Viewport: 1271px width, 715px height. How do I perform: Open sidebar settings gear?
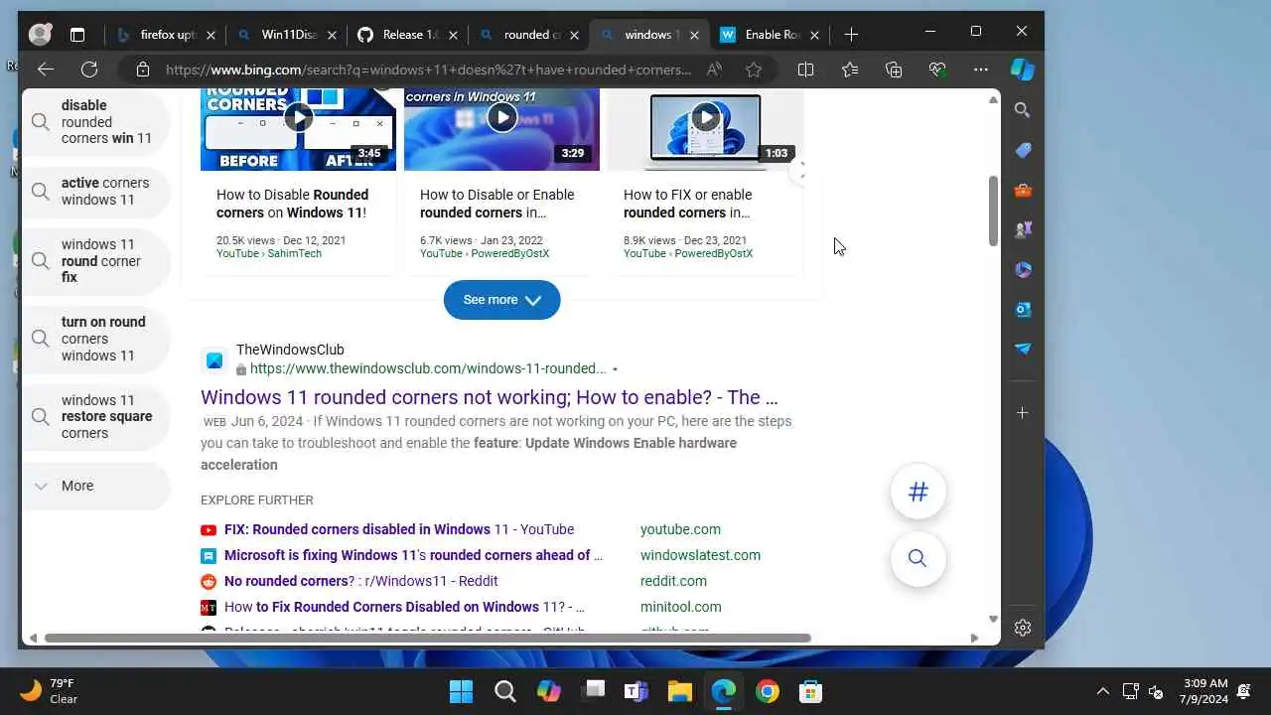pyautogui.click(x=1023, y=628)
